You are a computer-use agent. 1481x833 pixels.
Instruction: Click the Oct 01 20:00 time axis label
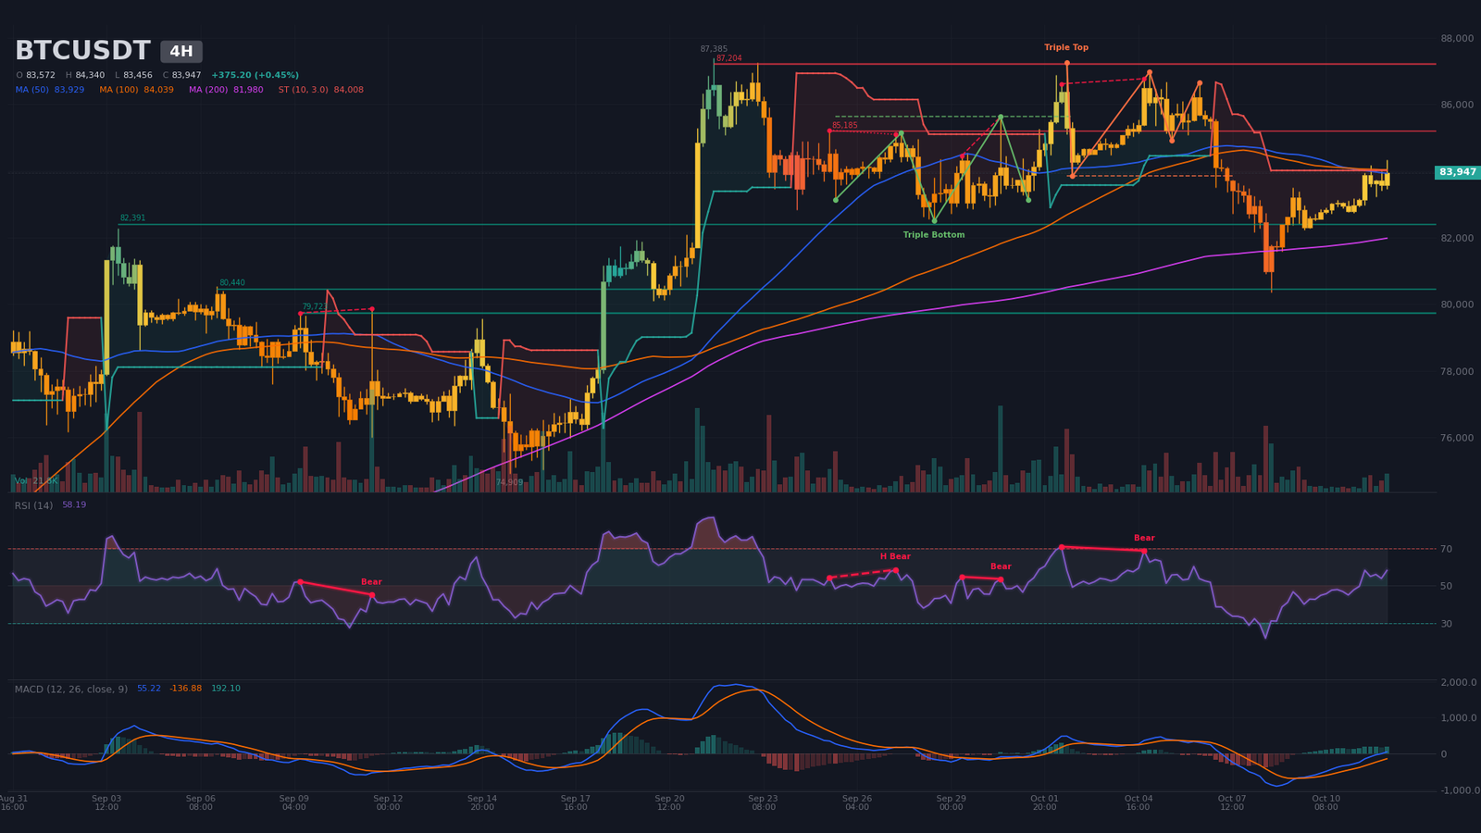pyautogui.click(x=1044, y=802)
